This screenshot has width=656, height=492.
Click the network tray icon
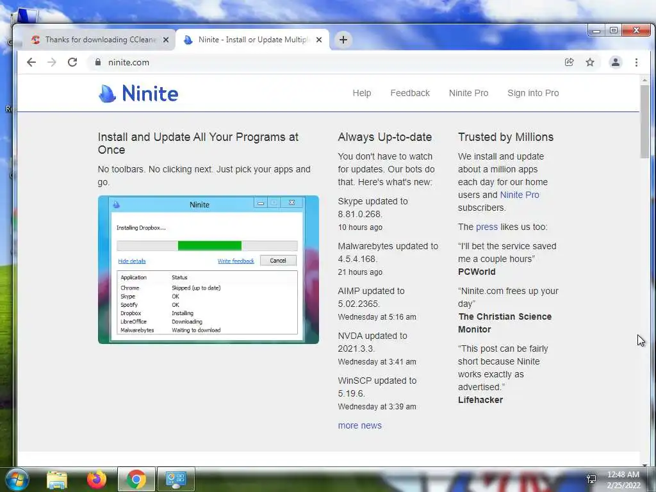[x=591, y=479]
